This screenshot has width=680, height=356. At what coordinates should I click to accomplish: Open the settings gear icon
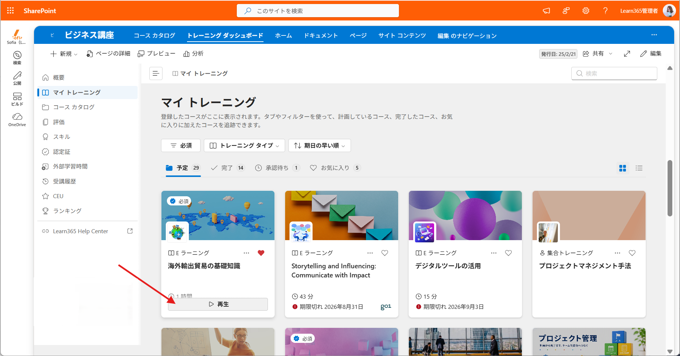pyautogui.click(x=586, y=11)
